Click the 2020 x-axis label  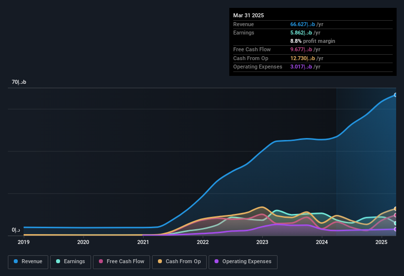pos(83,242)
